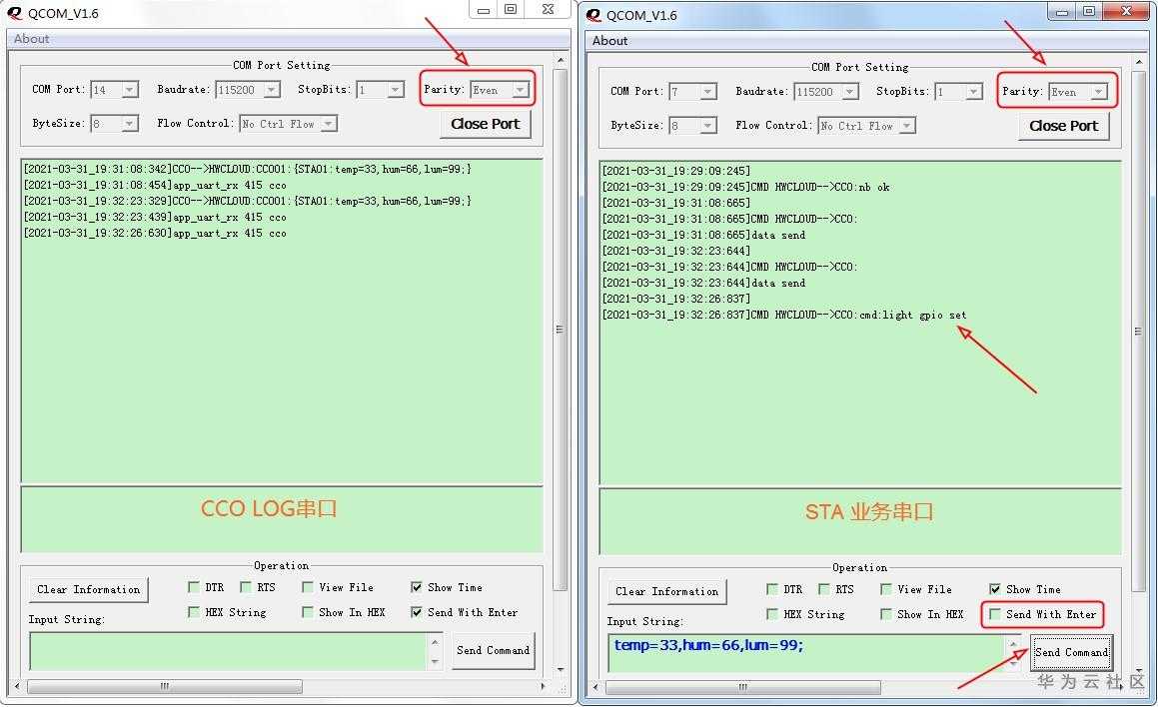Enable View File in left window
This screenshot has height=707, width=1158.
307,587
